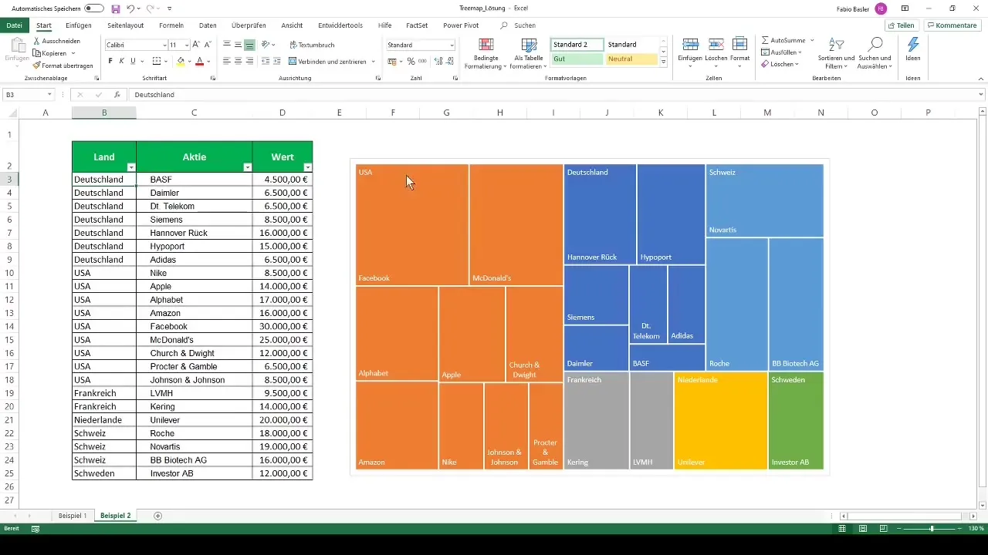Open the Datei tab
The image size is (988, 555).
(x=14, y=25)
